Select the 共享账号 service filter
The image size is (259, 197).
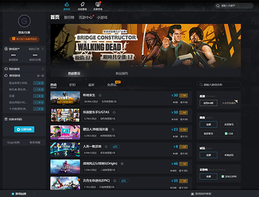coord(229,124)
